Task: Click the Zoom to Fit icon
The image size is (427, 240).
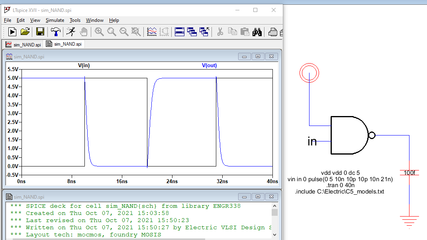Action: 136,32
